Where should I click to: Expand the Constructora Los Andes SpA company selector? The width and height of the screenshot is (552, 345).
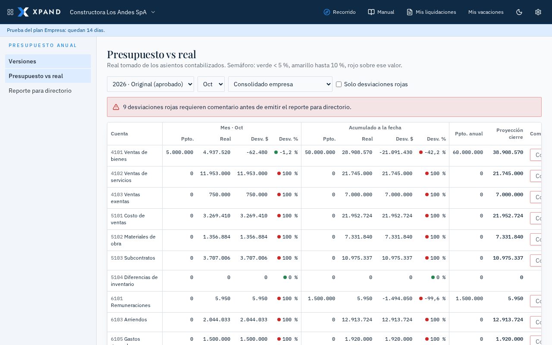pyautogui.click(x=113, y=12)
